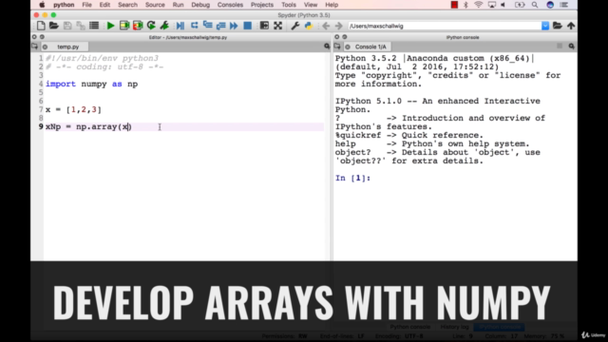608x342 pixels.
Task: Click the code line "import numpy as np"
Action: point(91,84)
